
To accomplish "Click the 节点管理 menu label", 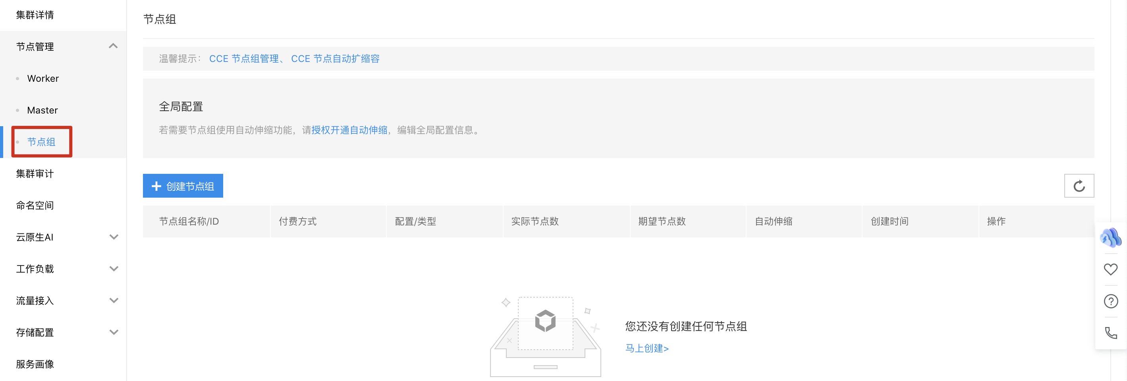I will [x=35, y=46].
